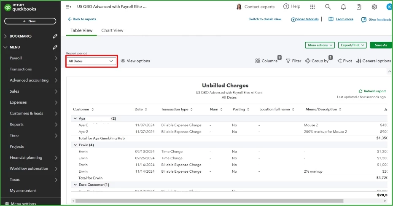Switch to the Chart View tab
Viewport: 393px width, 206px height.
112,30
